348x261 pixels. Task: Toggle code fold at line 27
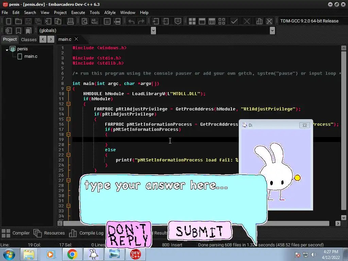point(68,180)
